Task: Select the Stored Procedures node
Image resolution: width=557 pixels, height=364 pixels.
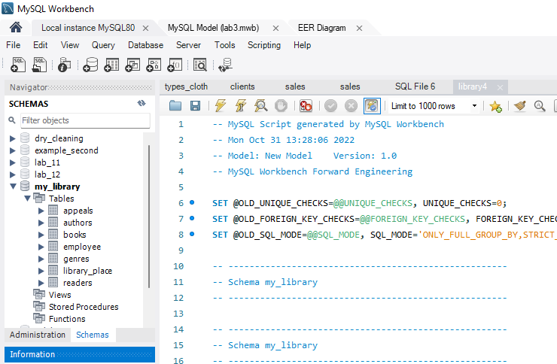Action: [84, 307]
